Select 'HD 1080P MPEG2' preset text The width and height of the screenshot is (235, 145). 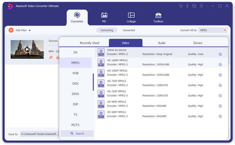117,60
